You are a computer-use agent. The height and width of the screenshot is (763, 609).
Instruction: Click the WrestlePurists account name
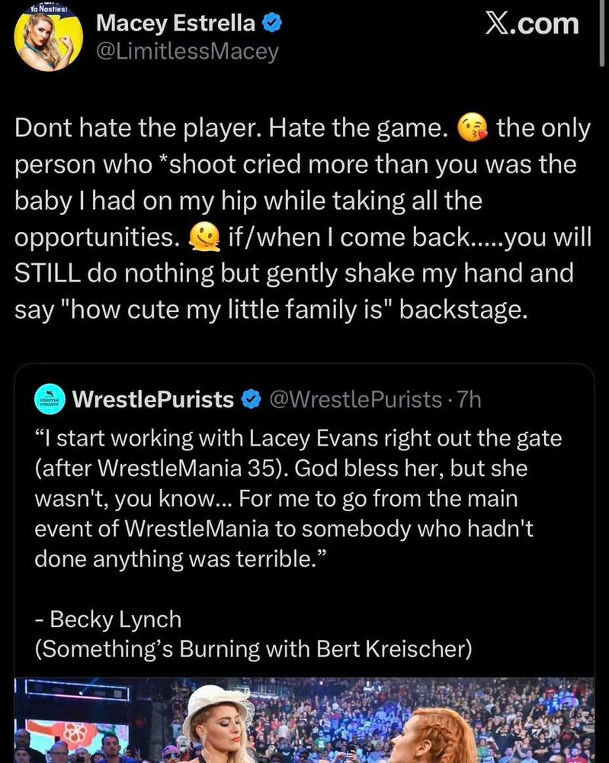[x=152, y=398]
